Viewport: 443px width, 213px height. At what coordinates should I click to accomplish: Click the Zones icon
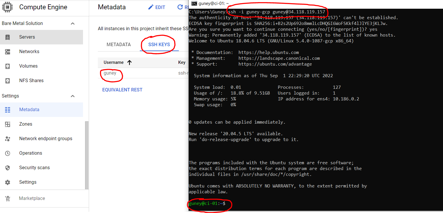8,124
